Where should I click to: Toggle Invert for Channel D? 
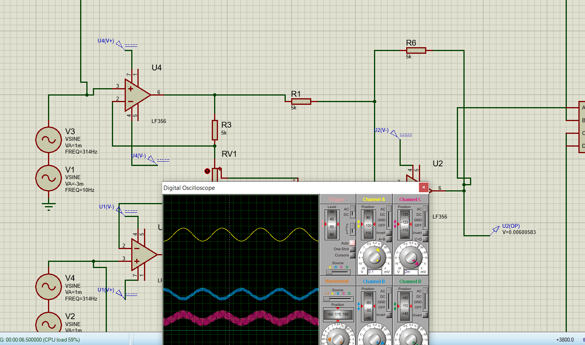[425, 315]
